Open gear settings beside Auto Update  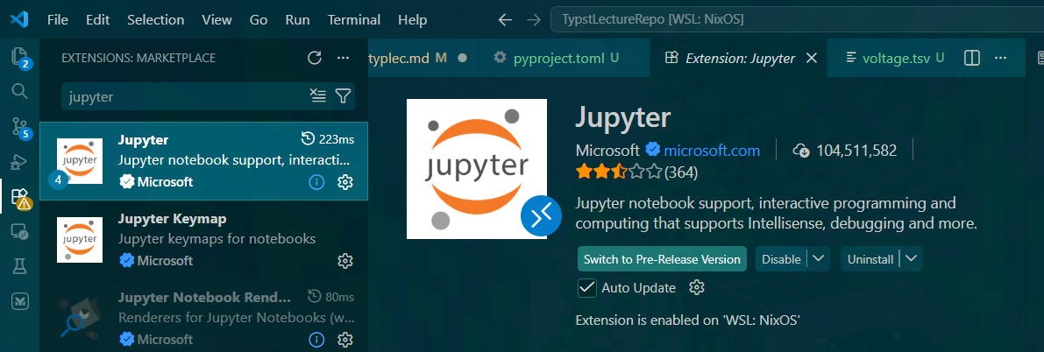(697, 287)
